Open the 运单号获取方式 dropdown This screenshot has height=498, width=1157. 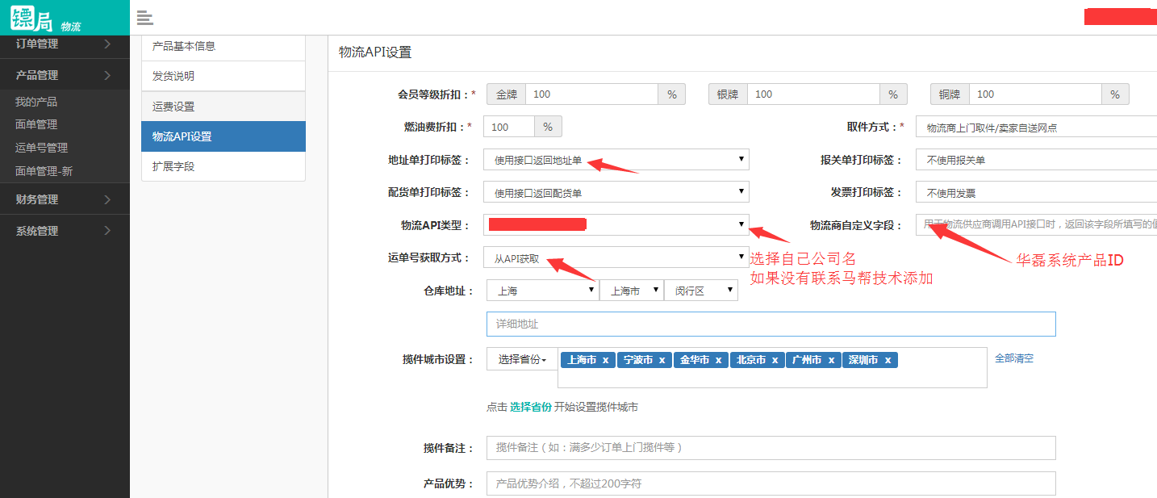(x=616, y=258)
